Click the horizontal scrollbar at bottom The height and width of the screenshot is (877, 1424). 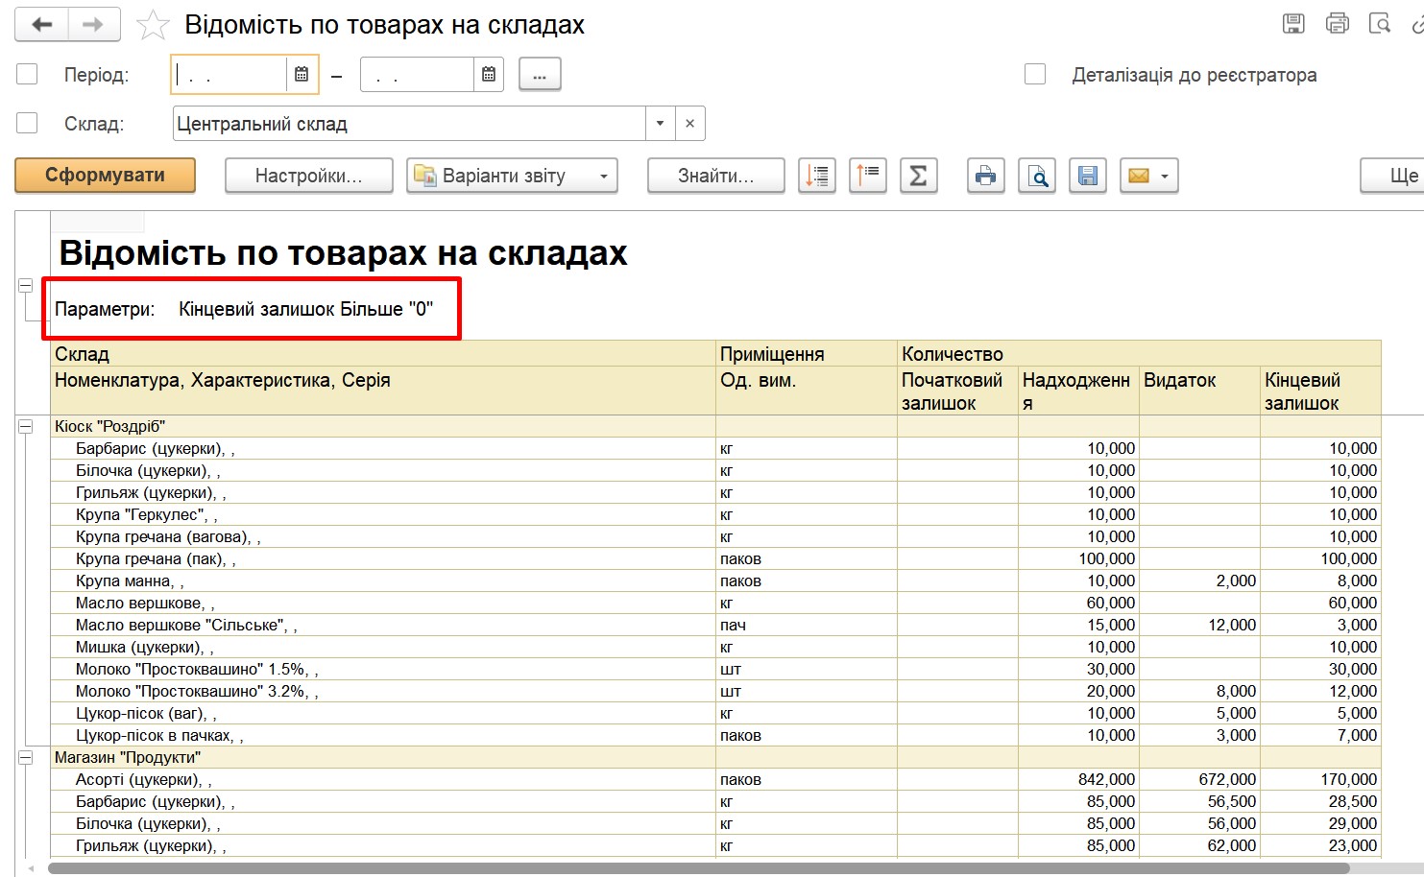coord(698,868)
